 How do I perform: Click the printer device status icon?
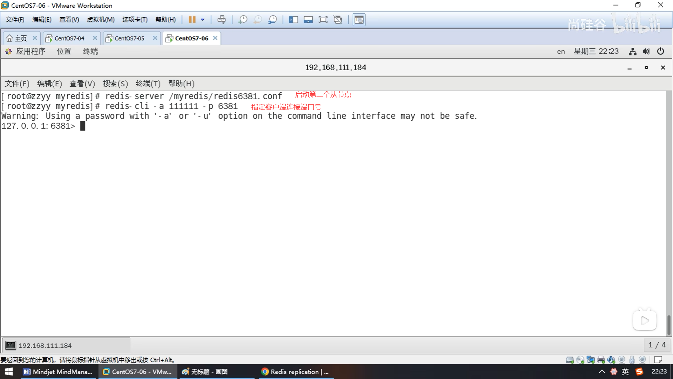coord(601,360)
